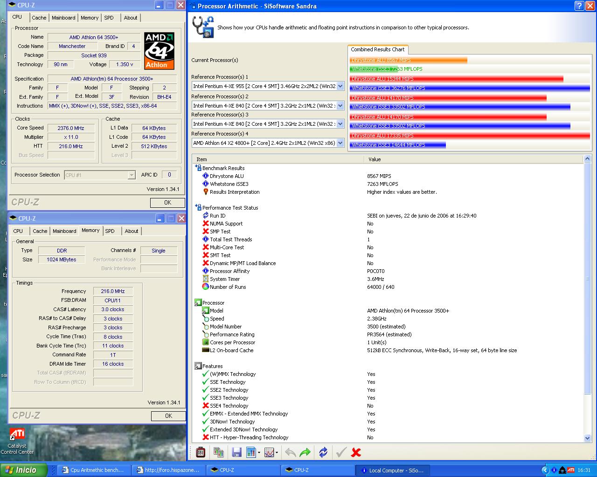Click the orange Dhrystone ALU 8567 MIPS bar
Screen dimensions: 597x477
coord(408,60)
